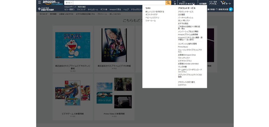Image resolution: width=269 pixels, height=127 pixels.
Task: Open マイストア in main navigation bar
Action: click(x=81, y=9)
